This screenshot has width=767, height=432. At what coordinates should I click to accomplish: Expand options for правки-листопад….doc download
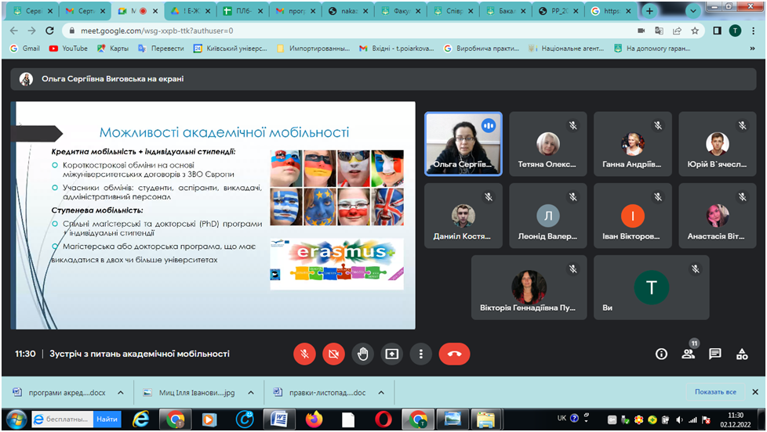pos(381,392)
